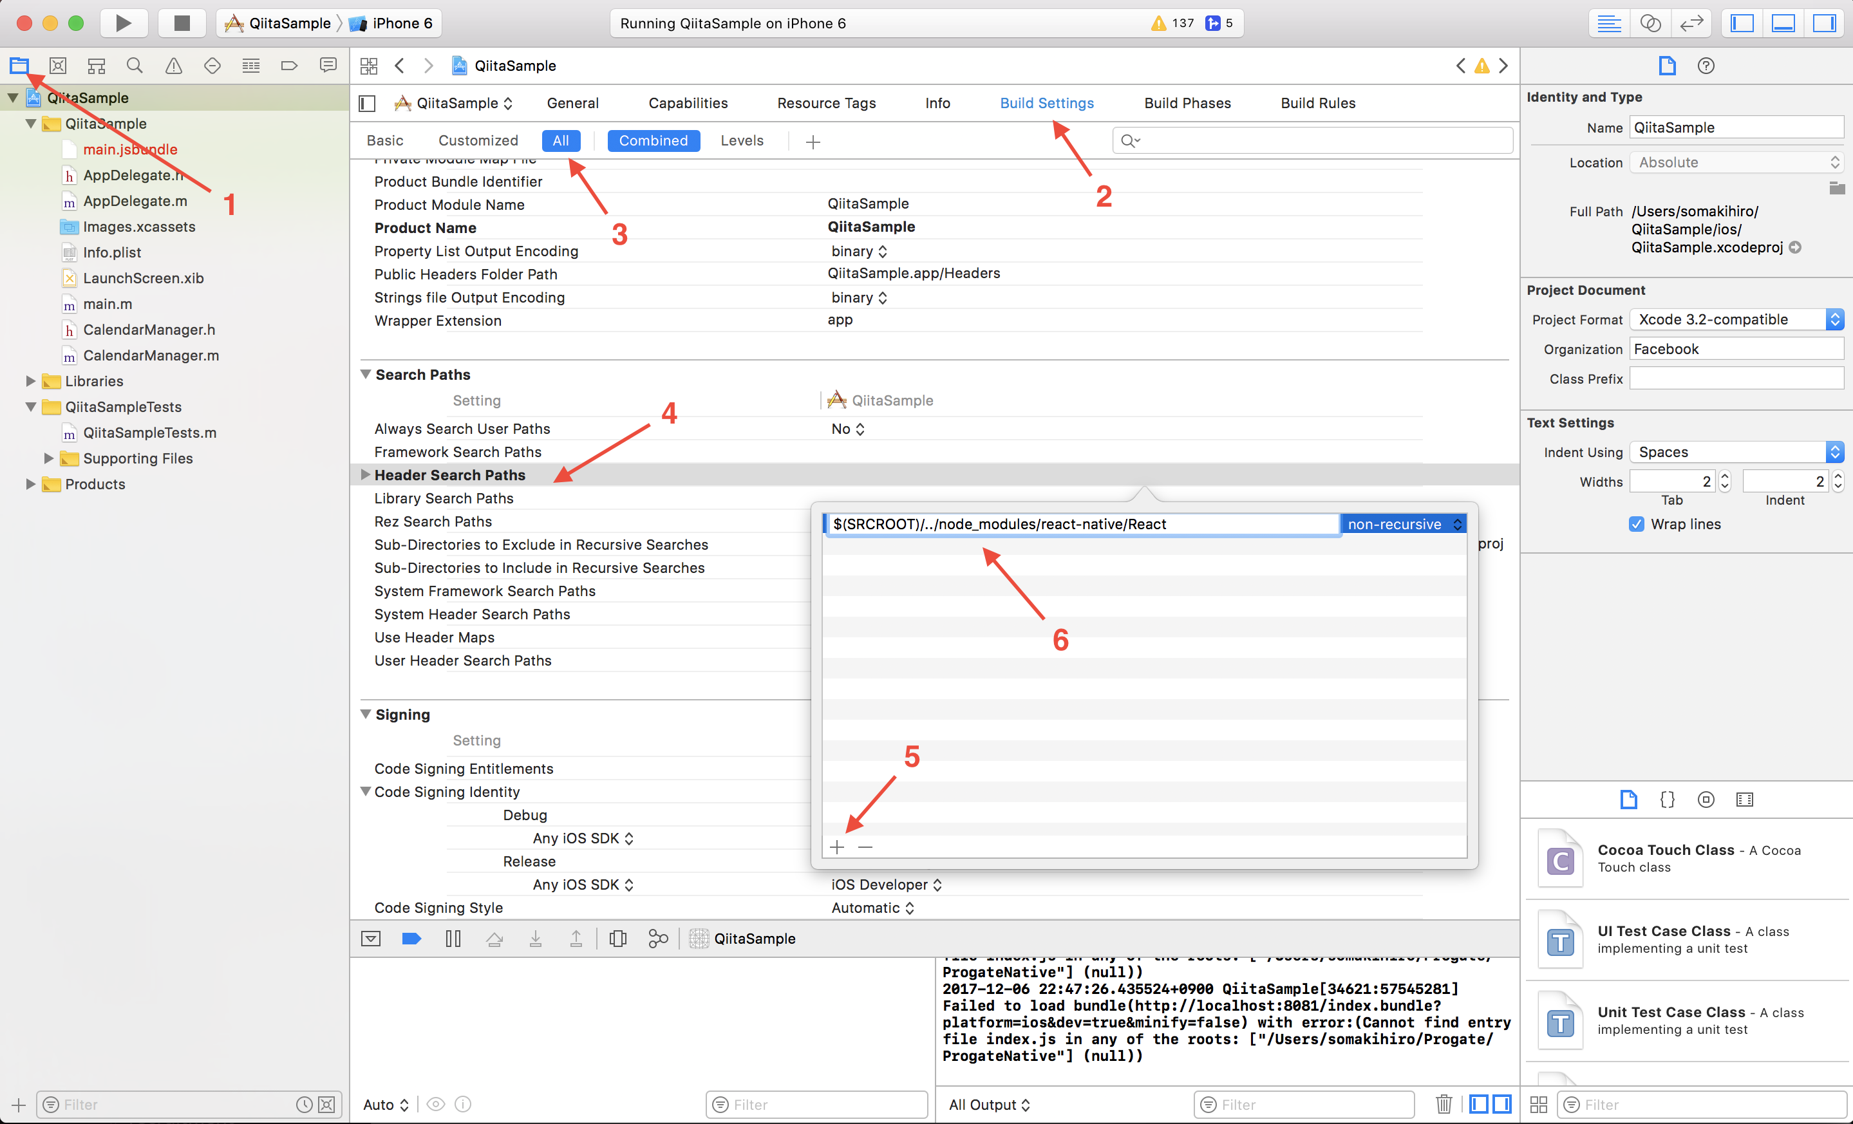Open Quick Help with the question mark icon
This screenshot has width=1853, height=1124.
coord(1705,66)
